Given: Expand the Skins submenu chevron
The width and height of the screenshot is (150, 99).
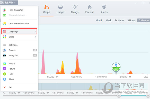Looking at the screenshot, I should coord(35,37).
